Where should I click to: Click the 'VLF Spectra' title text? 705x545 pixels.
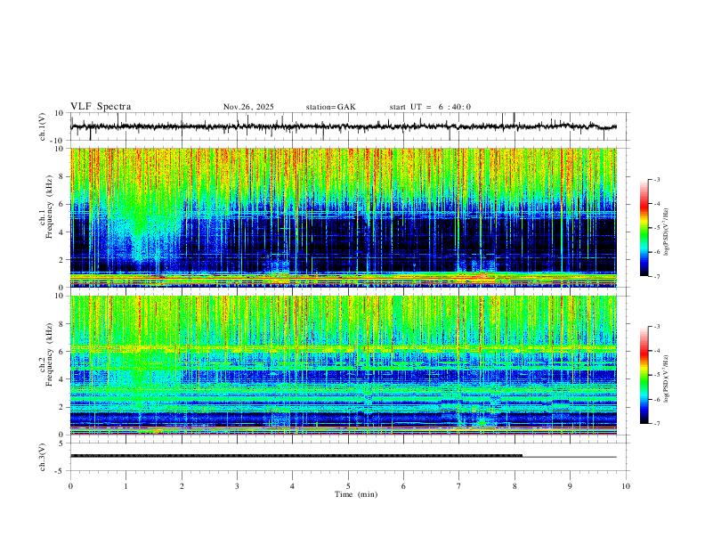click(x=101, y=107)
